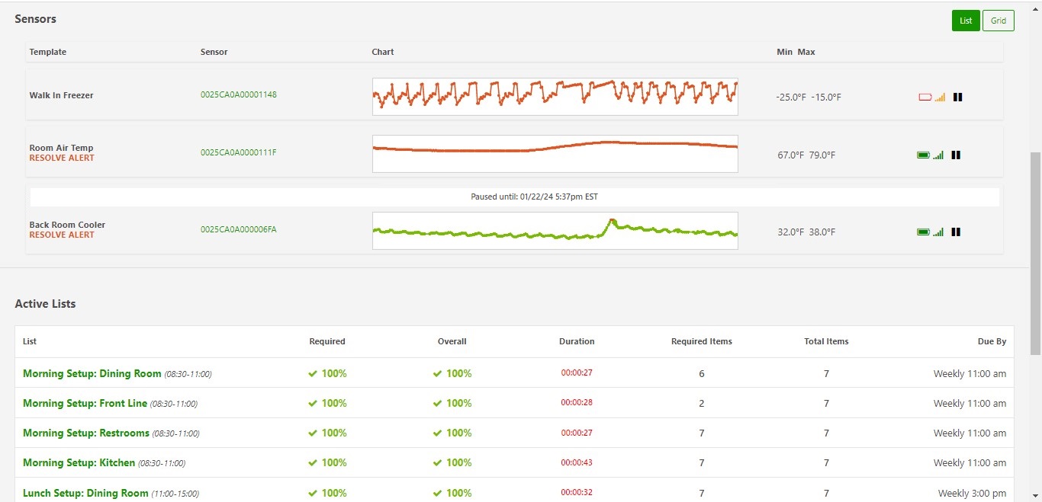
Task: Open Morning Setup: Dining Room list
Action: 92,374
